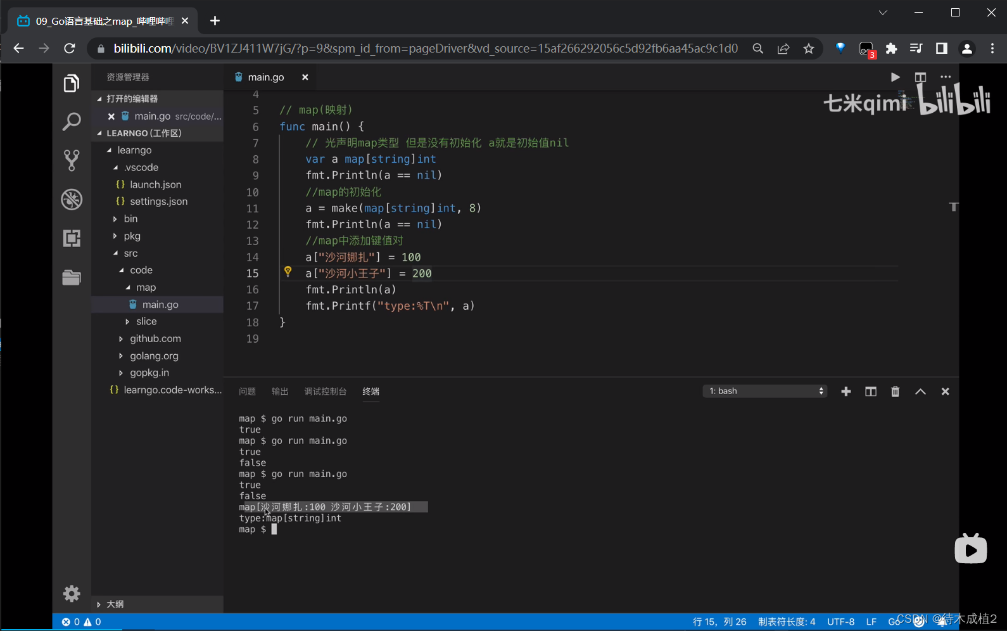Open the Debug view icon

point(72,200)
